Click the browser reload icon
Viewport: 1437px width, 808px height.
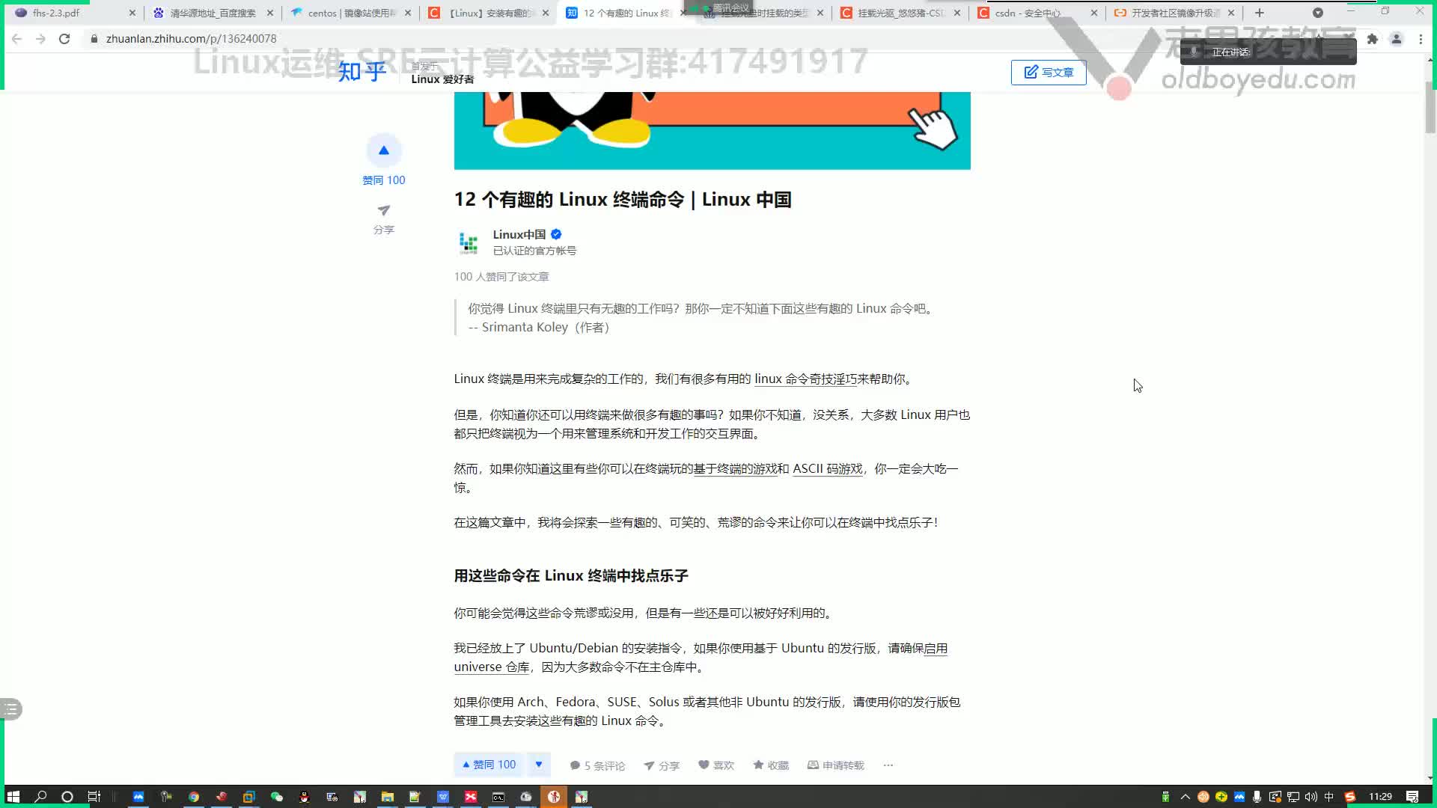click(64, 39)
